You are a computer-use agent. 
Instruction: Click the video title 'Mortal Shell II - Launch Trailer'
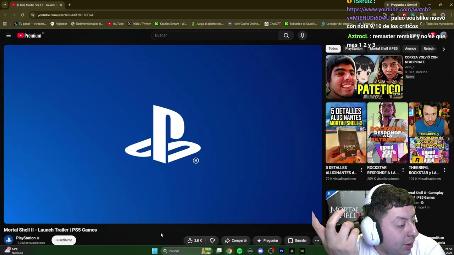click(50, 230)
